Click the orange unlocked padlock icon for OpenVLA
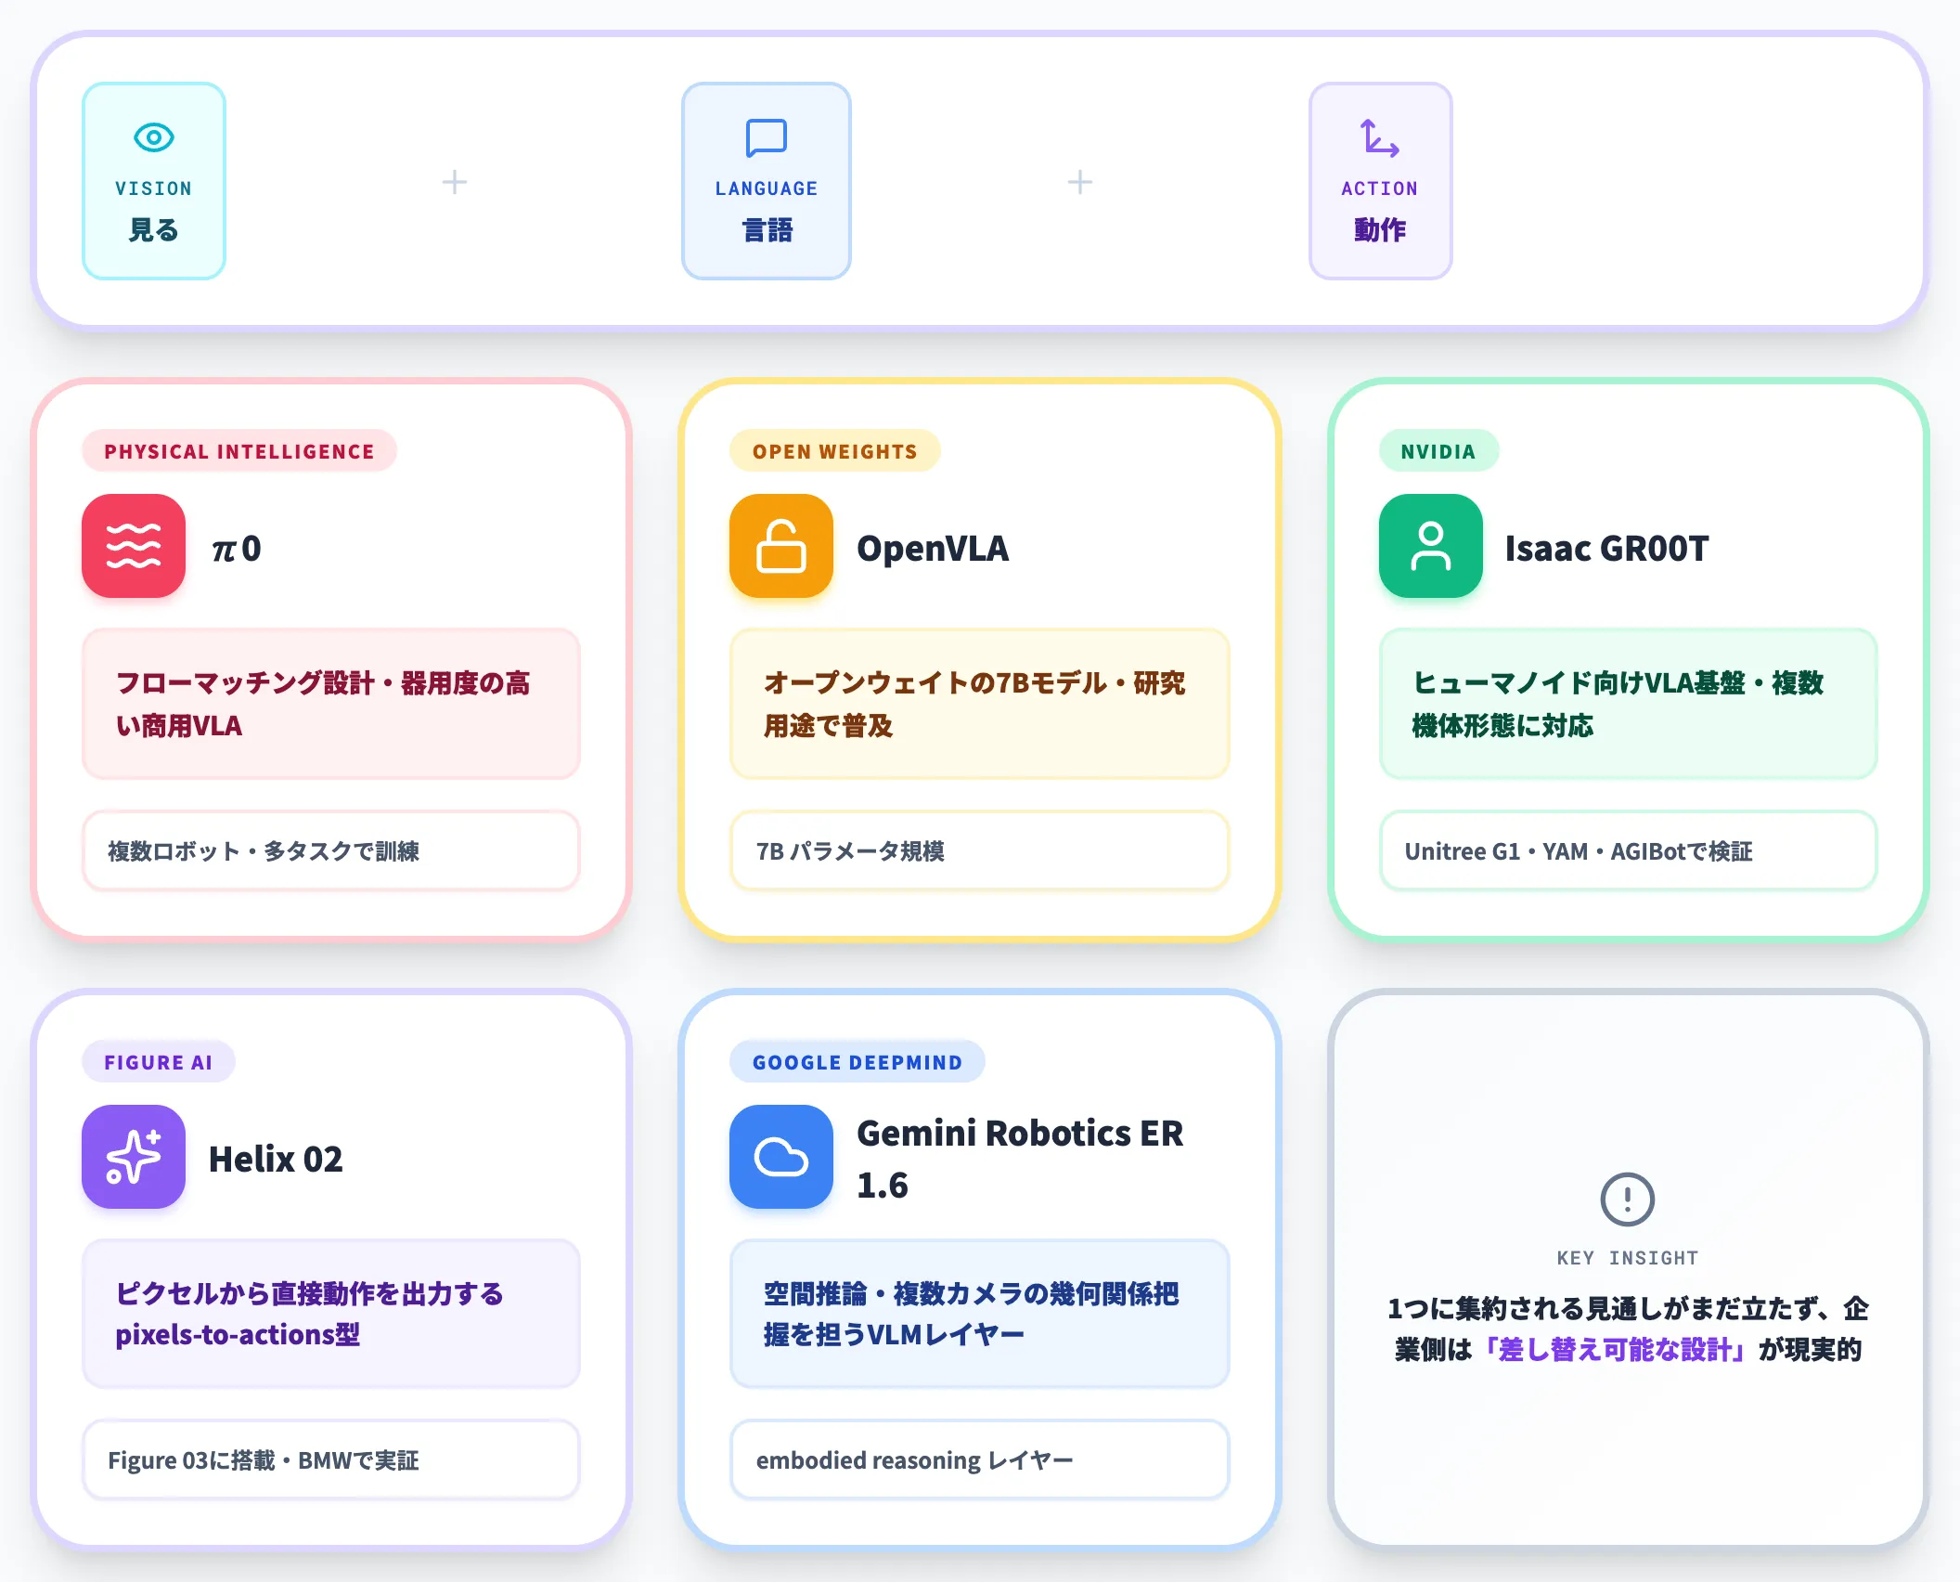Viewport: 1960px width, 1582px height. (x=781, y=546)
